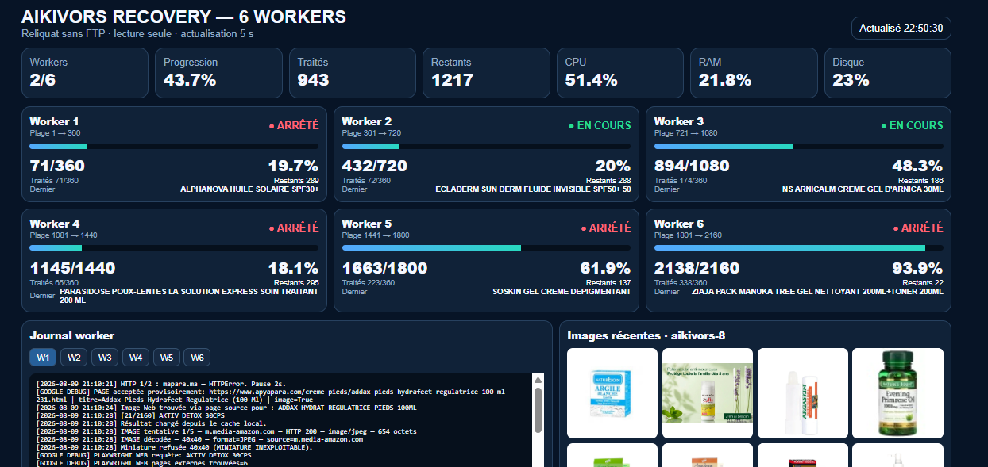The width and height of the screenshot is (988, 467).
Task: Show the W4 worker log tab
Action: [136, 358]
